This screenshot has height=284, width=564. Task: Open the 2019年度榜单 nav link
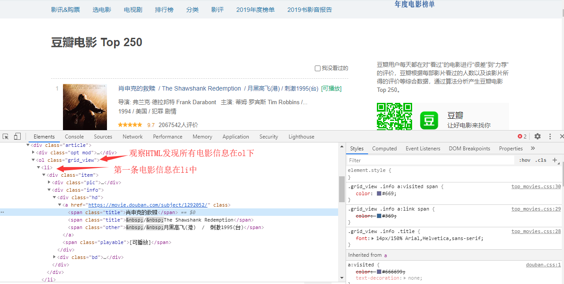255,9
